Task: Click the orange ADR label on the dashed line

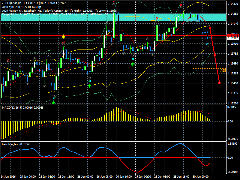Action: tap(223, 70)
